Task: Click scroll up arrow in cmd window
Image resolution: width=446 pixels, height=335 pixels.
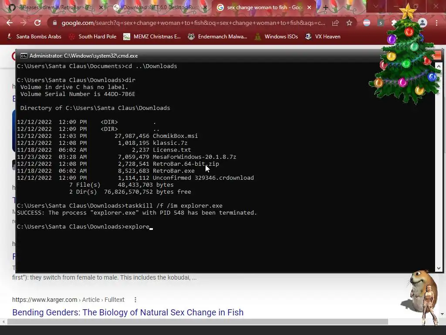Action: (439, 66)
